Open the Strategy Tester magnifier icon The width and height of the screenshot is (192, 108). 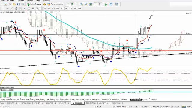(23, 4)
